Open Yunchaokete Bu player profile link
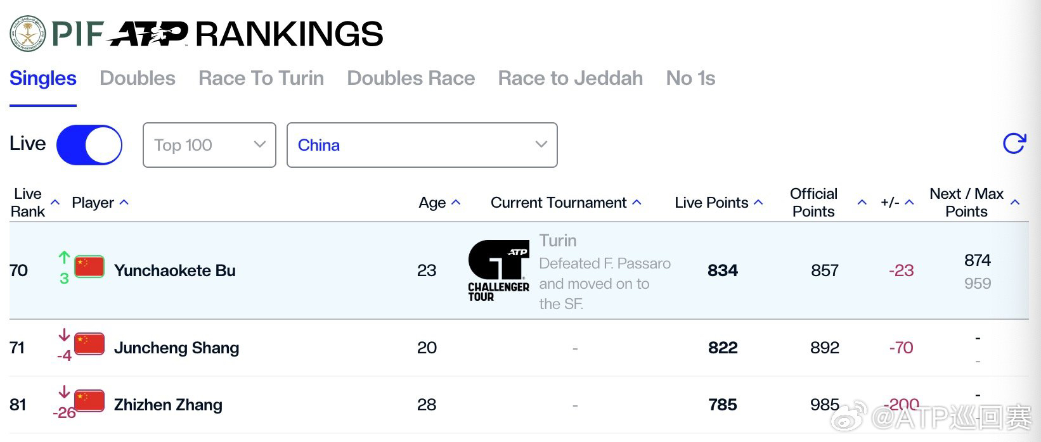This screenshot has height=442, width=1041. tap(175, 270)
